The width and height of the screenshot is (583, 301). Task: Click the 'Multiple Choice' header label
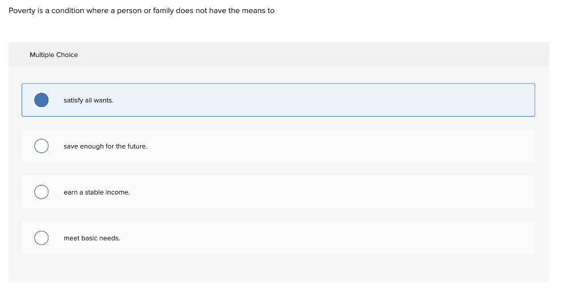pyautogui.click(x=54, y=55)
